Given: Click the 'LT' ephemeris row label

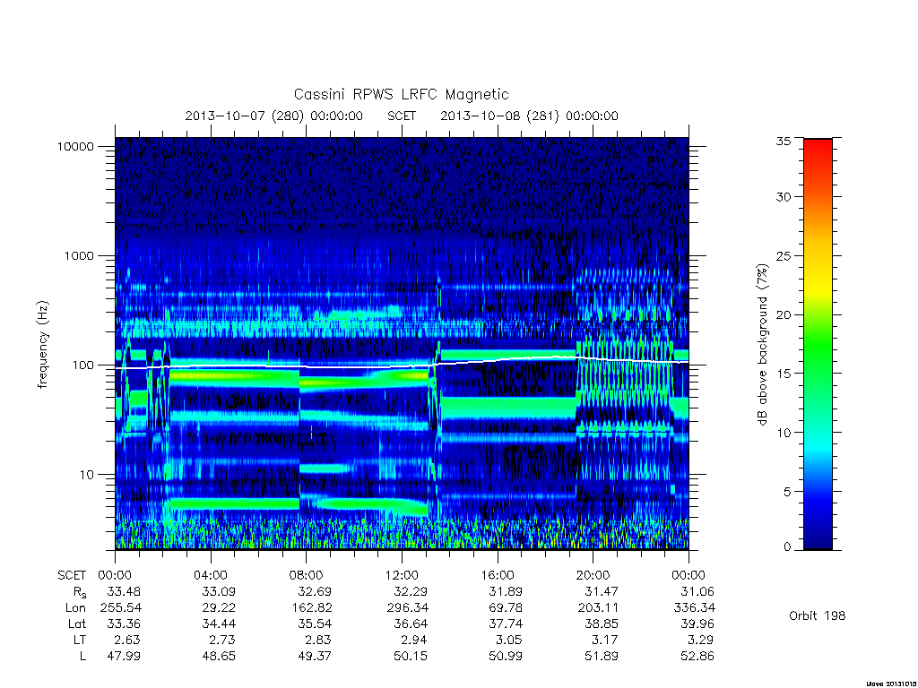Looking at the screenshot, I should (79, 640).
